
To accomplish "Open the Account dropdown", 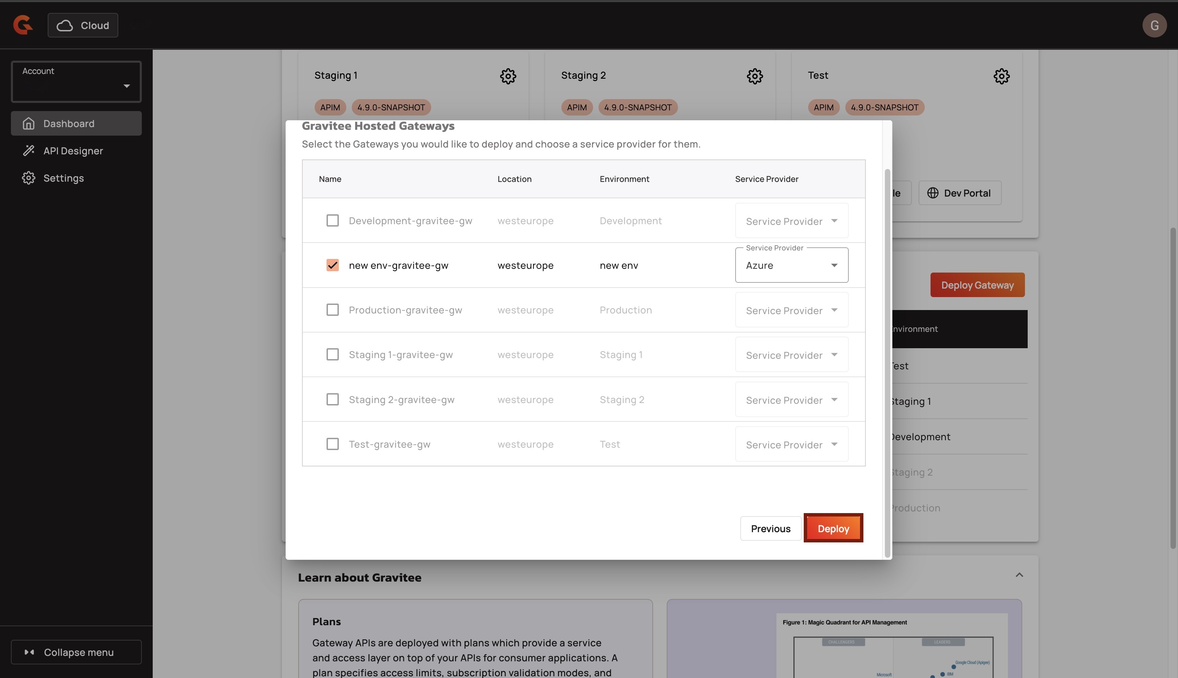I will 76,82.
